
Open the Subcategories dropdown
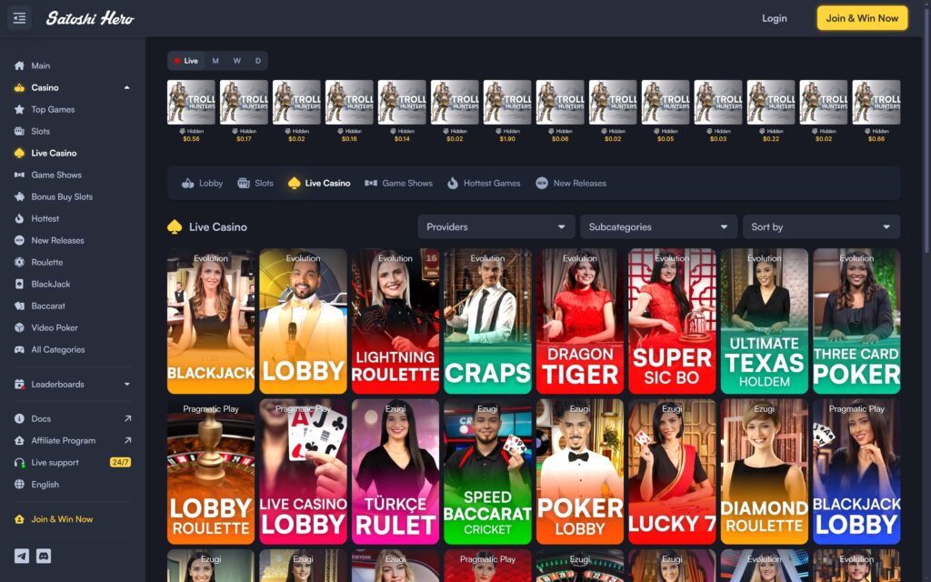click(658, 226)
